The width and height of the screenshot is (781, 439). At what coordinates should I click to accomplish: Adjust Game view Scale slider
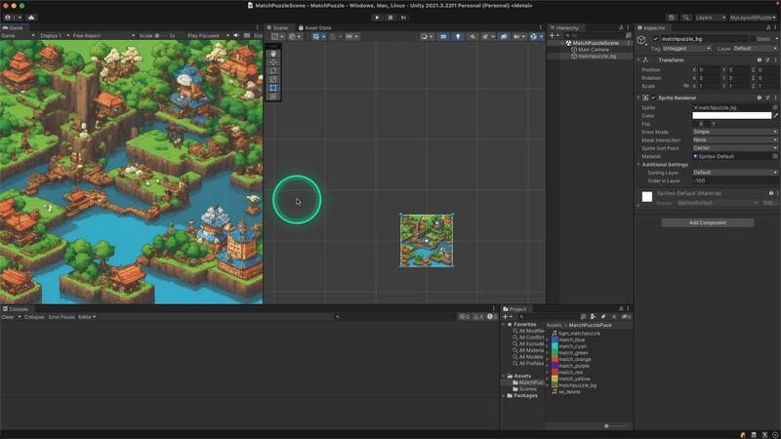[161, 36]
